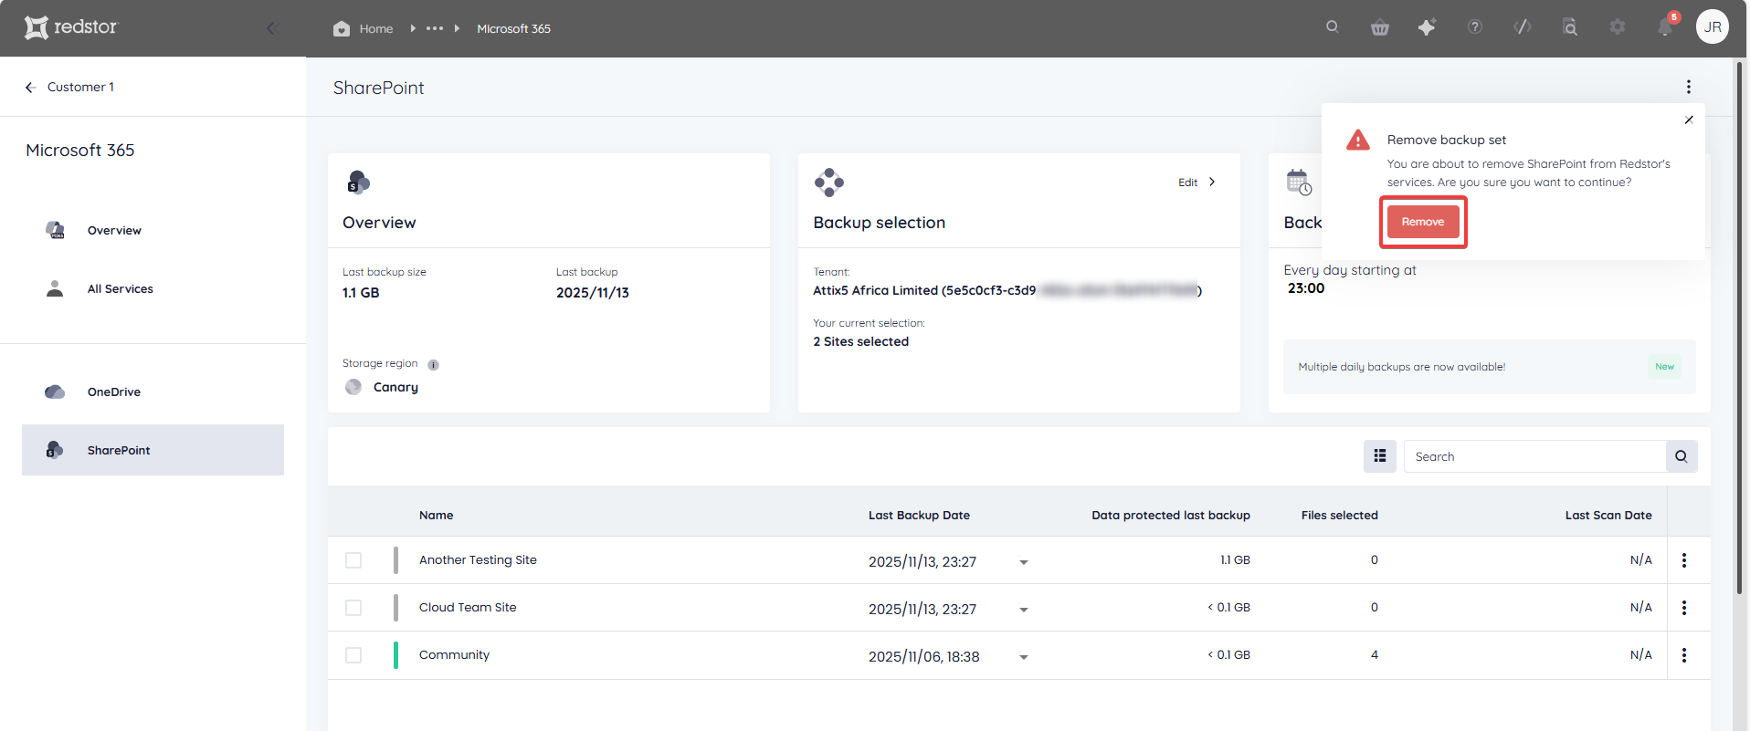Click the Storage region info icon
Viewport: 1750px width, 731px height.
point(433,365)
